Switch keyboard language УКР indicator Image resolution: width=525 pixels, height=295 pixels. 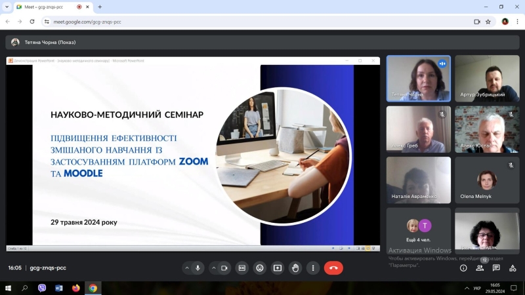(477, 288)
